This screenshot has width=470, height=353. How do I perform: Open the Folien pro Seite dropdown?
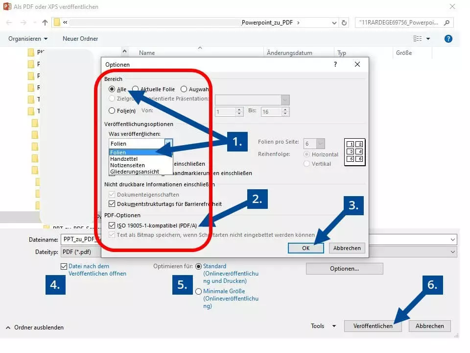coord(320,144)
